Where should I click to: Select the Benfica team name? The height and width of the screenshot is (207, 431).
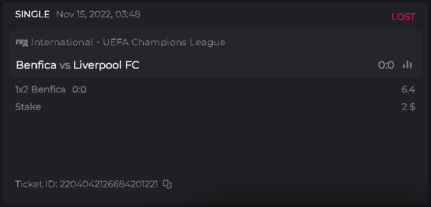[36, 65]
